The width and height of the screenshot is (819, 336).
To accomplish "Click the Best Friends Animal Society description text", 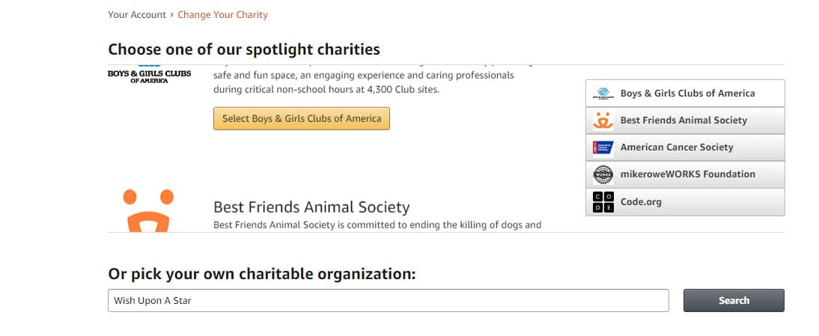I will click(377, 225).
